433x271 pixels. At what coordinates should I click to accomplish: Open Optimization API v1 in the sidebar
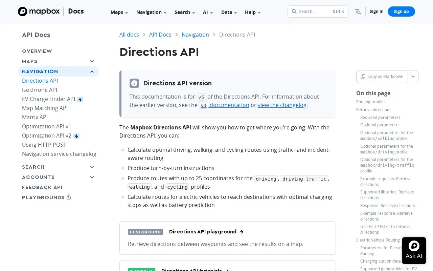click(x=47, y=126)
